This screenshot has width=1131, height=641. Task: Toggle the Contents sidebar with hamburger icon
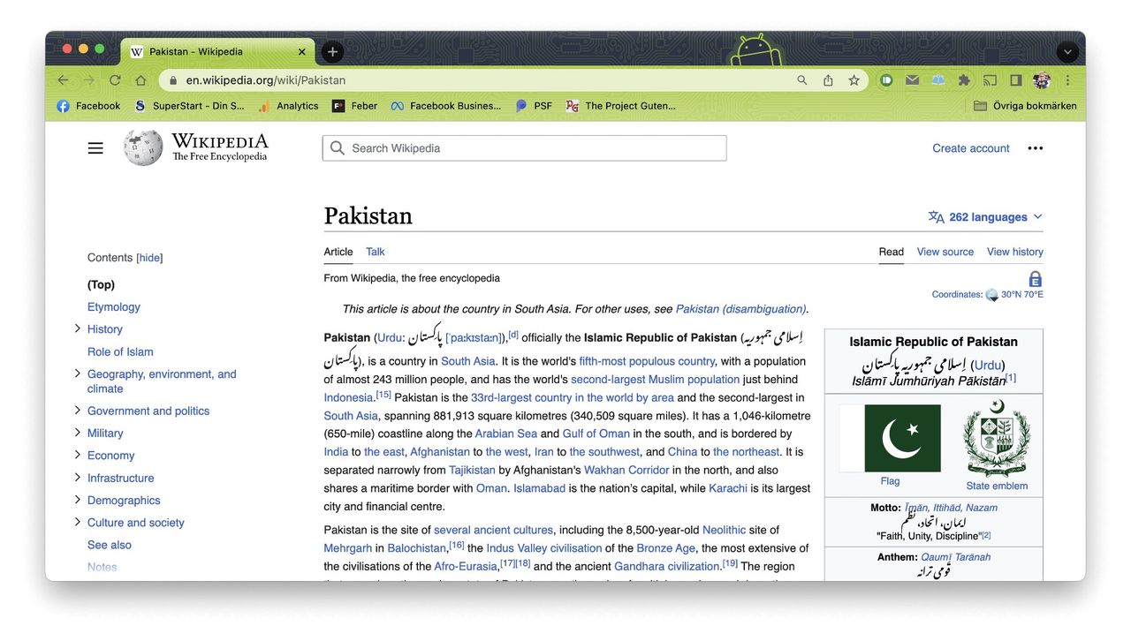pyautogui.click(x=95, y=147)
